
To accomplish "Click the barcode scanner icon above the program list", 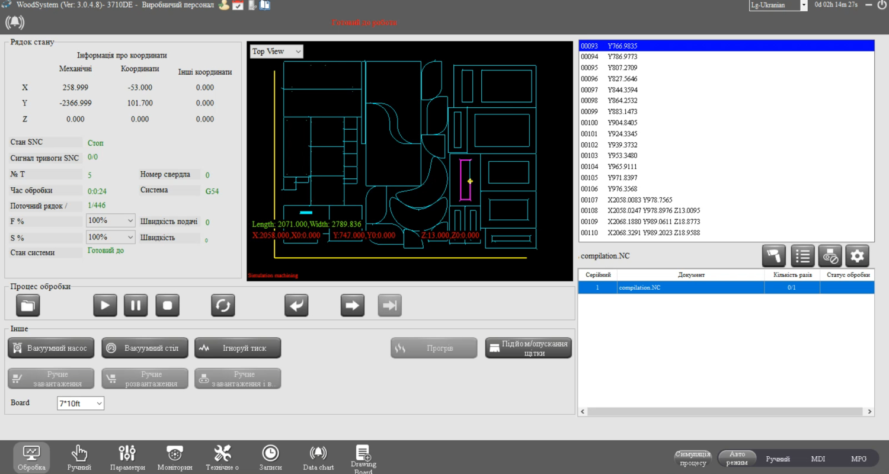I will click(774, 256).
